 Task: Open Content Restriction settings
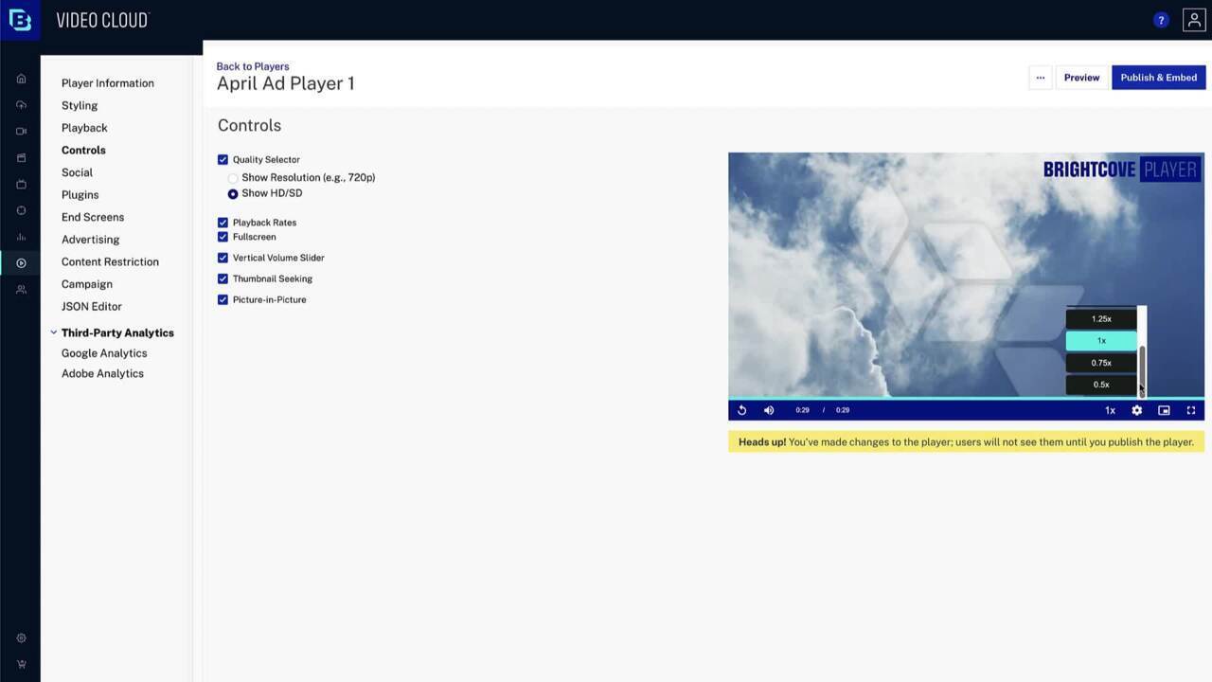[x=110, y=261]
